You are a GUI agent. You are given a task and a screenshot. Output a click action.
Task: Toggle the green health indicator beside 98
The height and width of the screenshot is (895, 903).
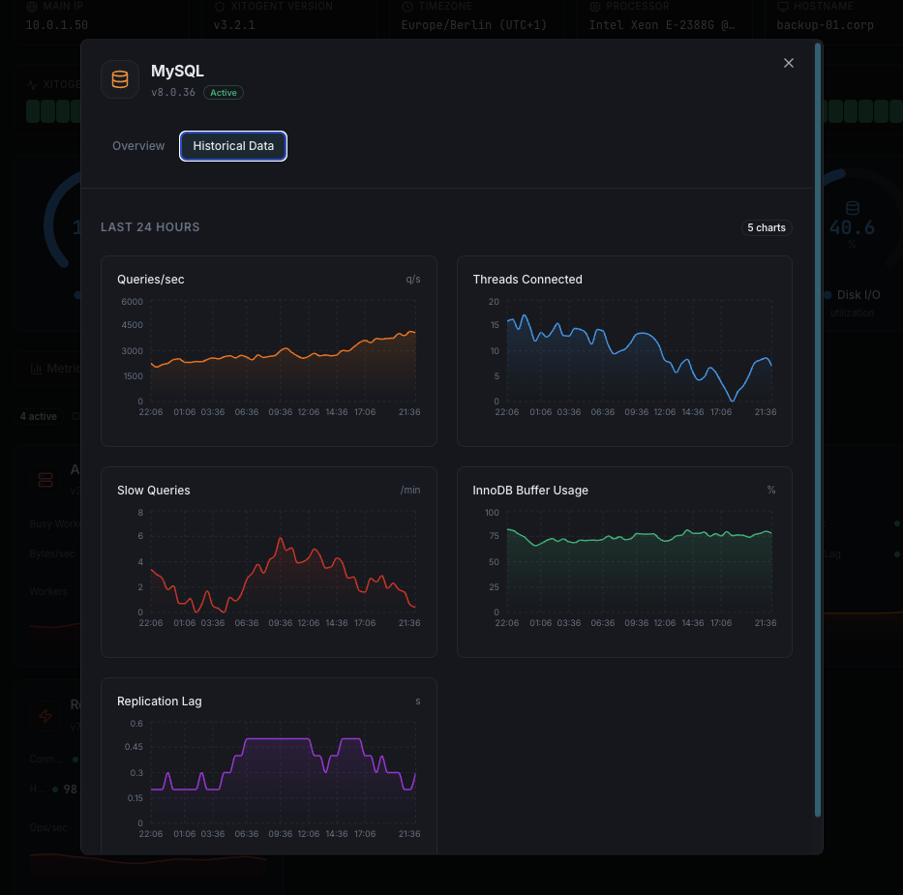click(x=55, y=789)
